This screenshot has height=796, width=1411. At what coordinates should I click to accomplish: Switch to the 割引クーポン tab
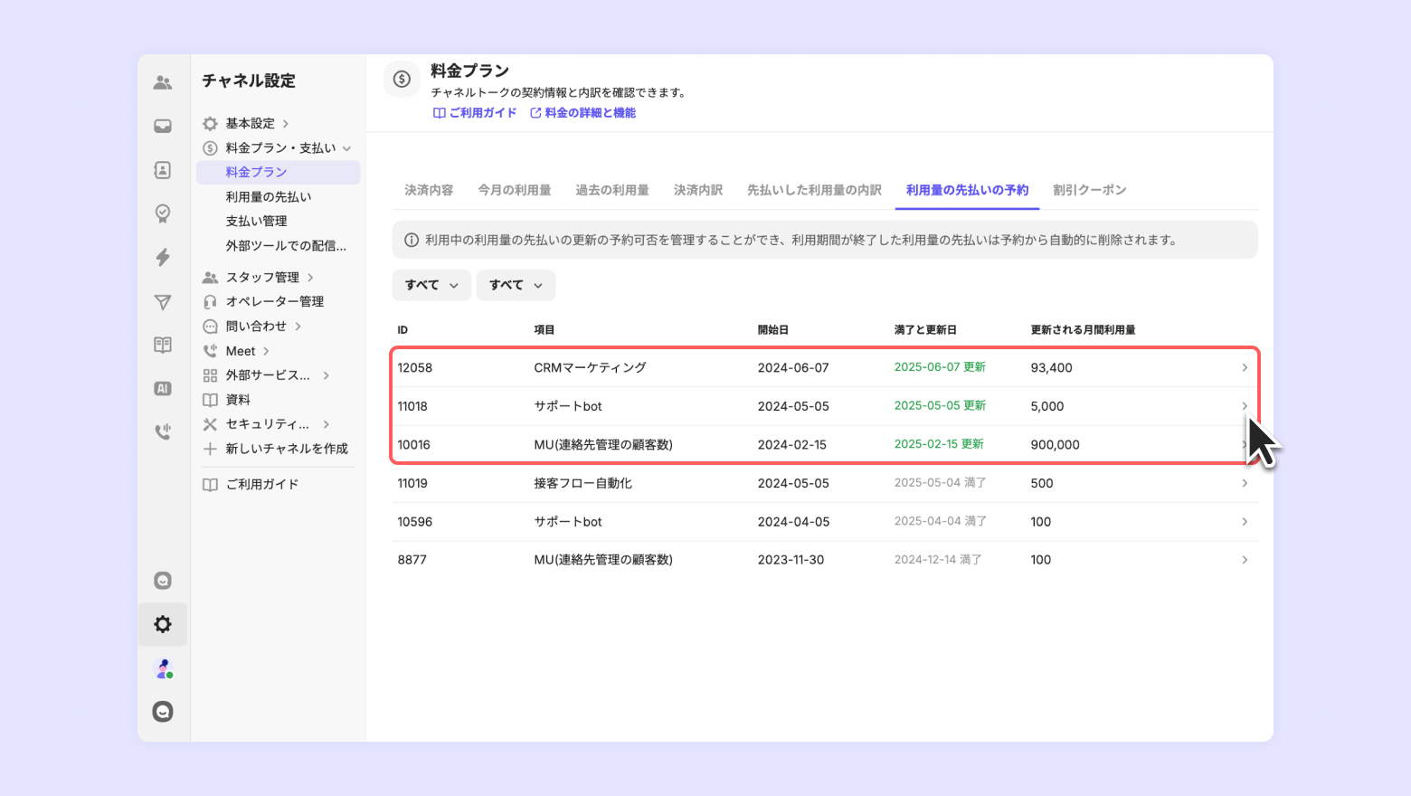tap(1089, 190)
